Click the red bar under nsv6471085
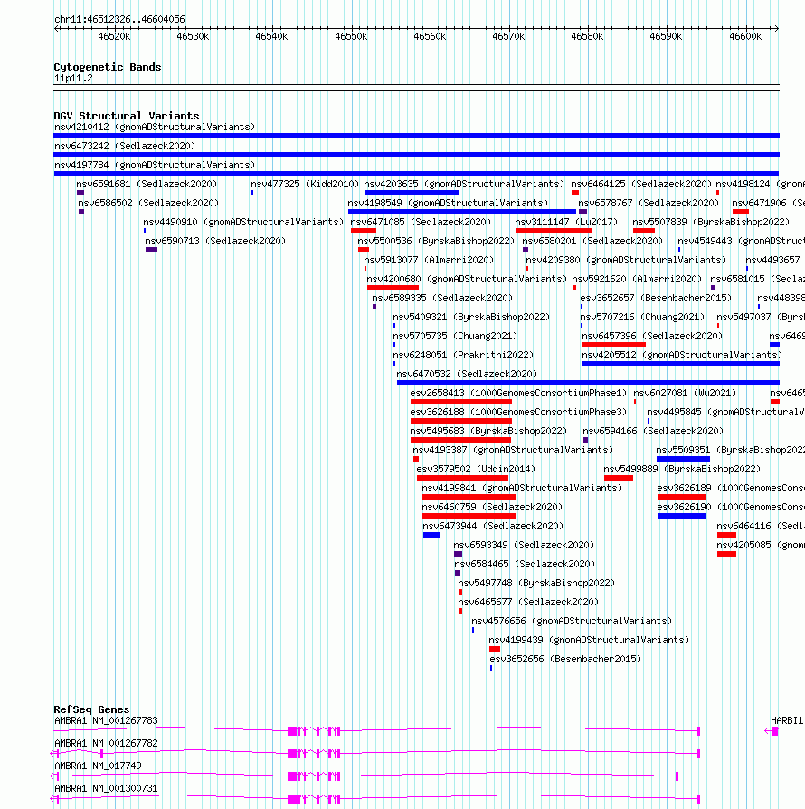805x809 pixels. [364, 231]
